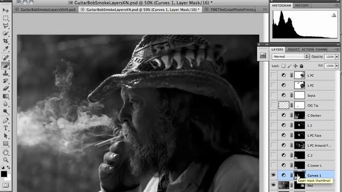Reset default foreground and background colors
This screenshot has width=342, height=192.
tap(3, 167)
